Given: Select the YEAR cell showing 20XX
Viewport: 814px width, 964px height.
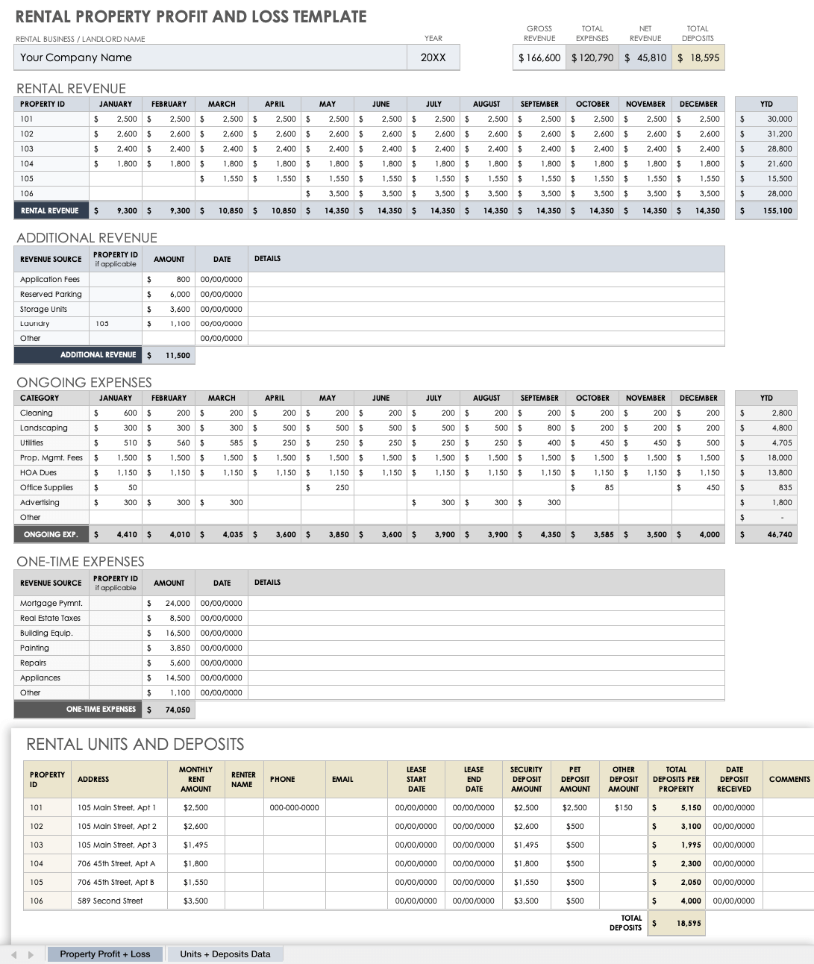Looking at the screenshot, I should point(433,57).
